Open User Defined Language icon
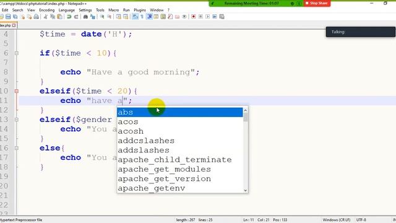Screen dimensions: 396x223 pyautogui.click(x=156, y=17)
